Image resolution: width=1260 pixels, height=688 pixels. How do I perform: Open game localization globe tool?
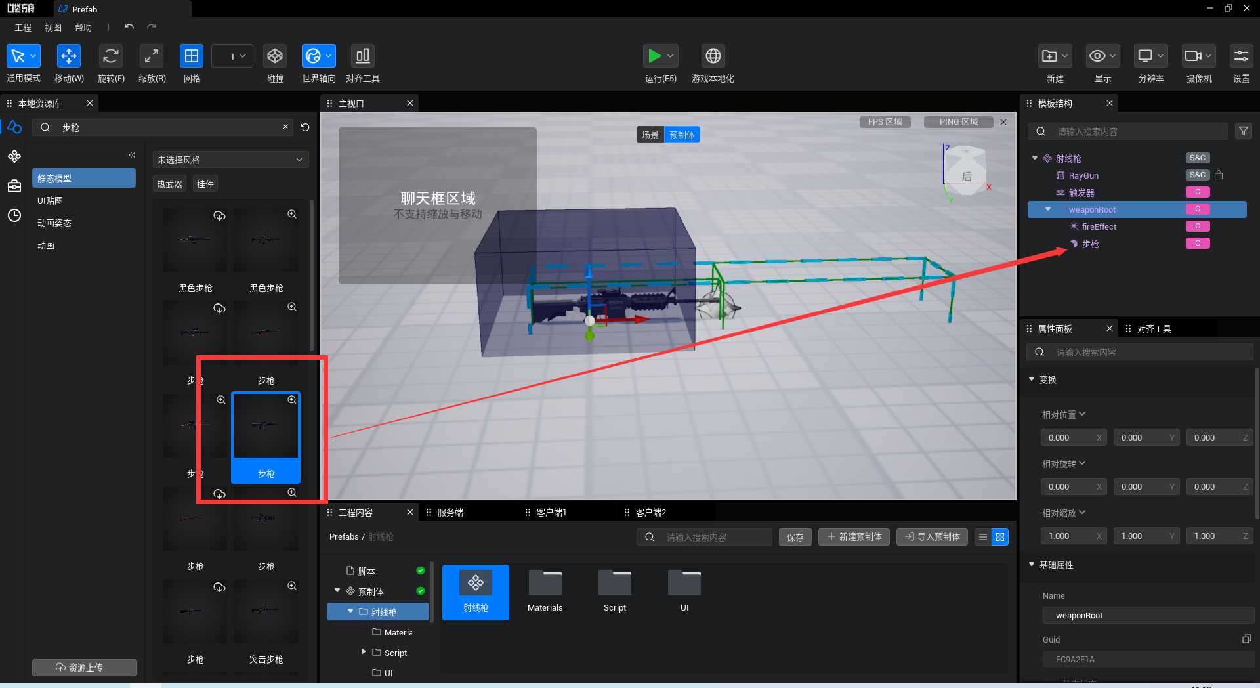click(x=713, y=56)
